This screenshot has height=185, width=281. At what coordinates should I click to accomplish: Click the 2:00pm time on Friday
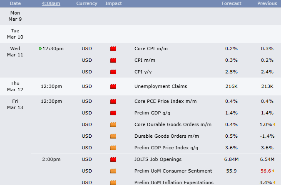[x=51, y=159]
